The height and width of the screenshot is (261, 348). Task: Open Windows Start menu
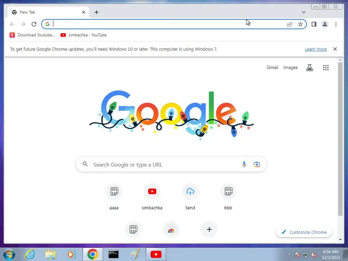click(9, 254)
